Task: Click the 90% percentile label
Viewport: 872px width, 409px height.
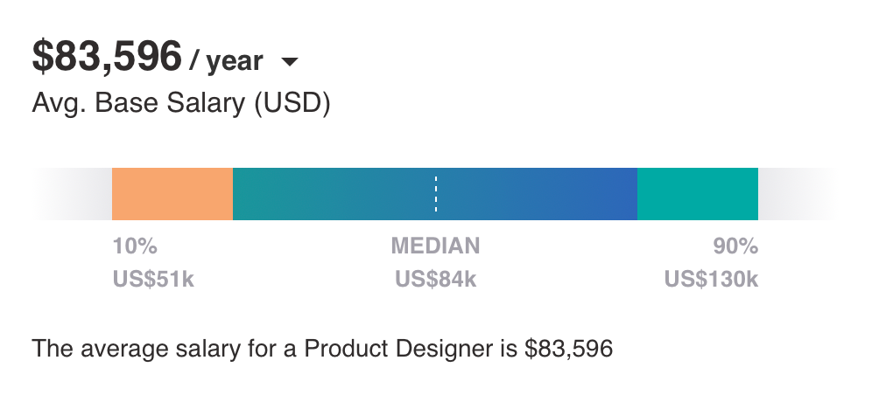Action: [735, 246]
